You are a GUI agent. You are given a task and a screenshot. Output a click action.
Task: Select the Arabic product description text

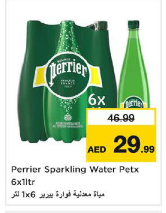(x=58, y=194)
